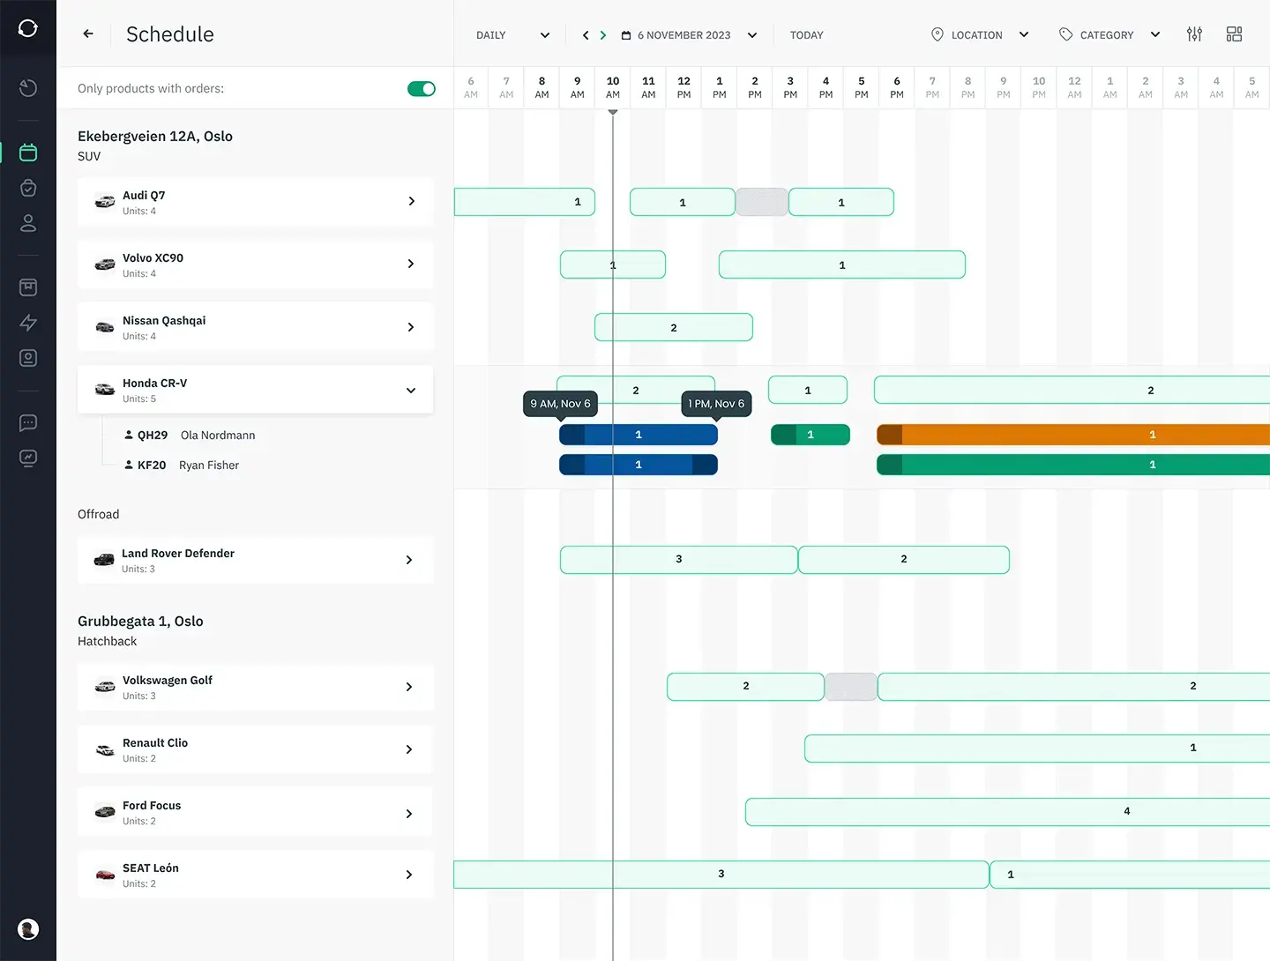1270x961 pixels.
Task: Collapse the Honda CR-V row
Action: (411, 391)
